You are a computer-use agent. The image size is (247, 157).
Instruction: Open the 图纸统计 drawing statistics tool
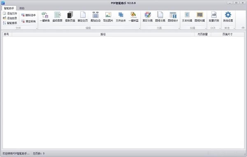173,17
